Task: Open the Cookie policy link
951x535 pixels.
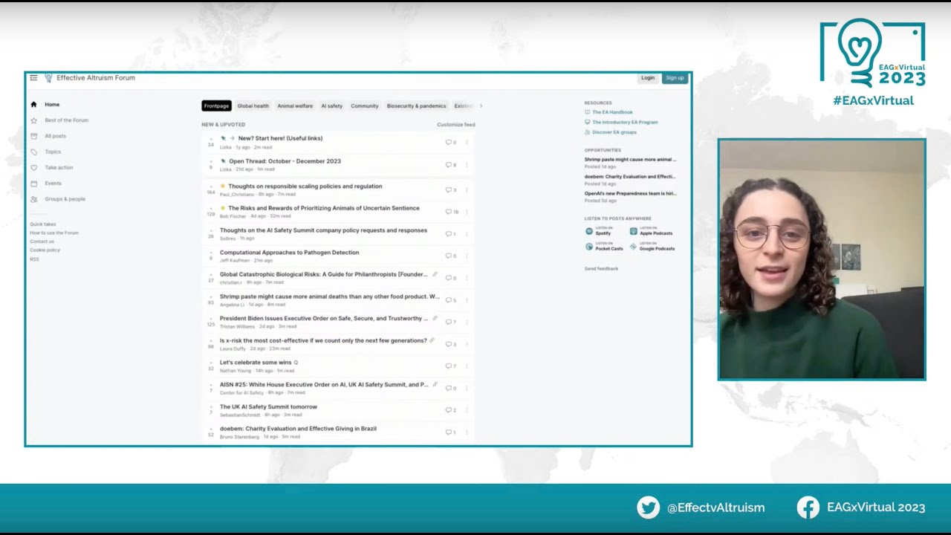Action: (45, 250)
